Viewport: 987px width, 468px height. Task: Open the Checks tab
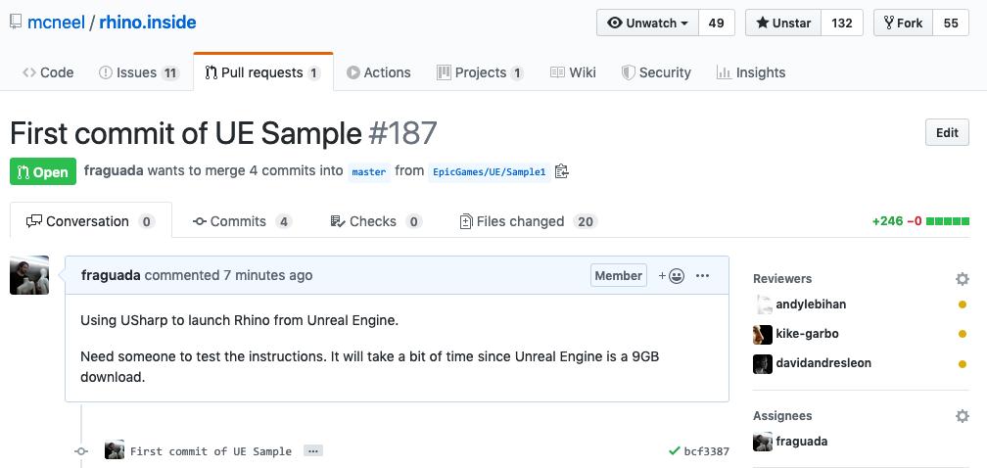376,221
